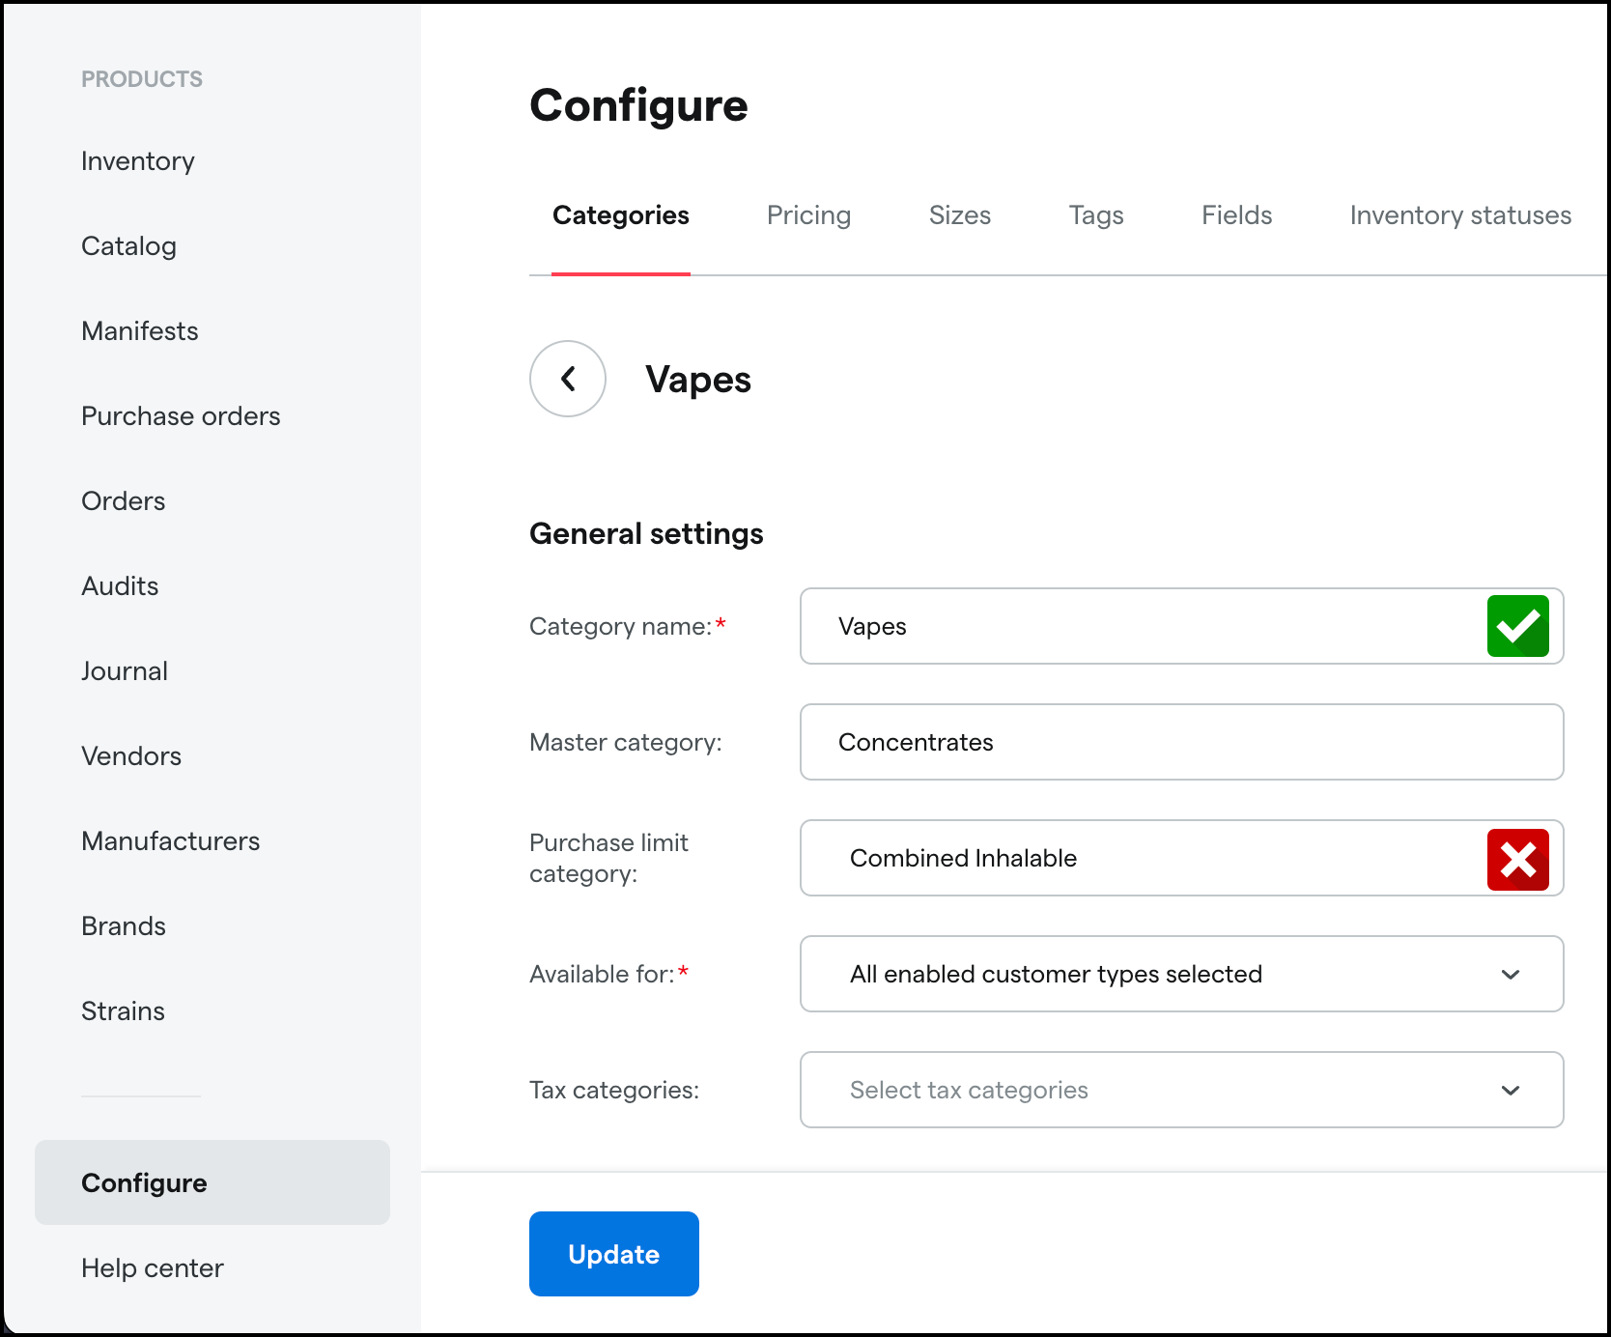Click inside the Category name input showing Vapes

point(1062,626)
